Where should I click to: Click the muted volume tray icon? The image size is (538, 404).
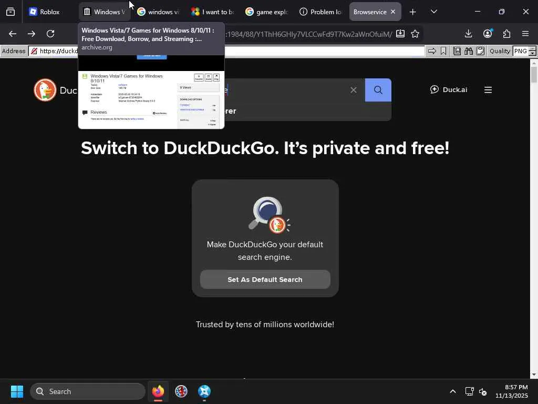pos(483,391)
